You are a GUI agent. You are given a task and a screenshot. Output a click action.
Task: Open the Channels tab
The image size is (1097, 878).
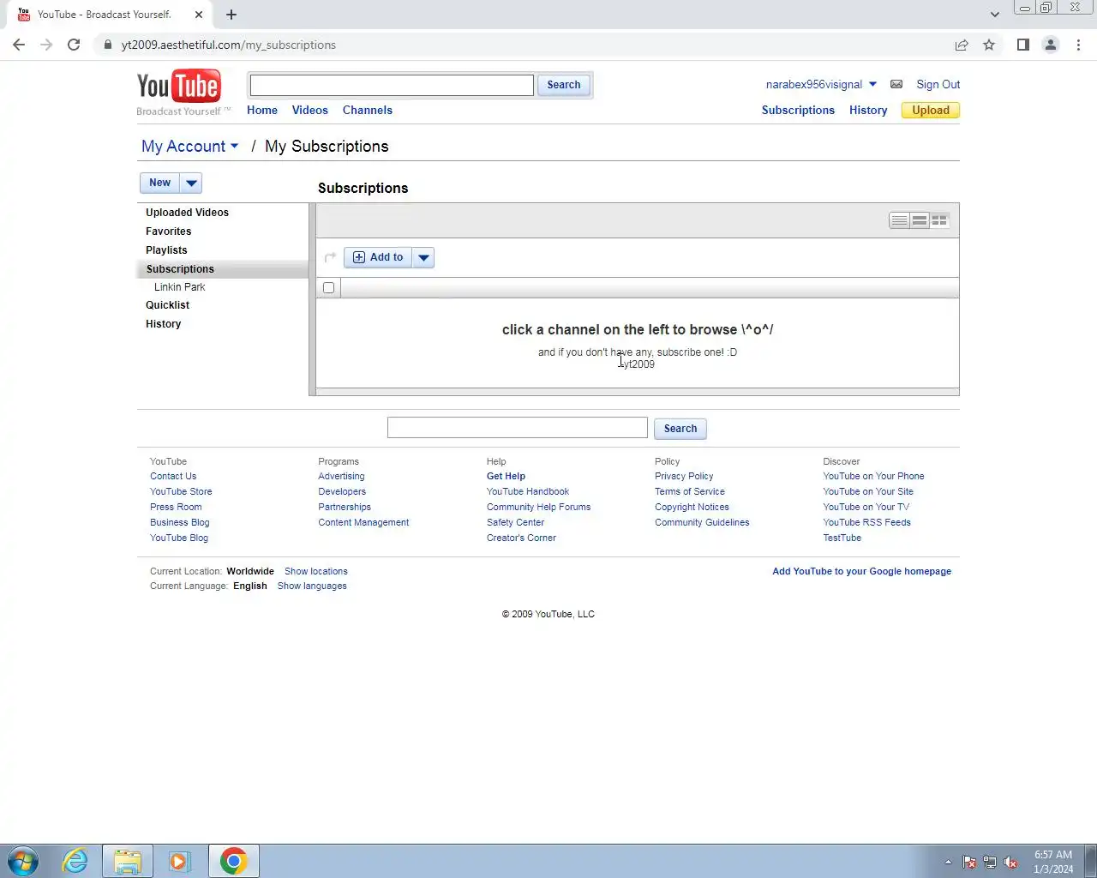(x=368, y=110)
